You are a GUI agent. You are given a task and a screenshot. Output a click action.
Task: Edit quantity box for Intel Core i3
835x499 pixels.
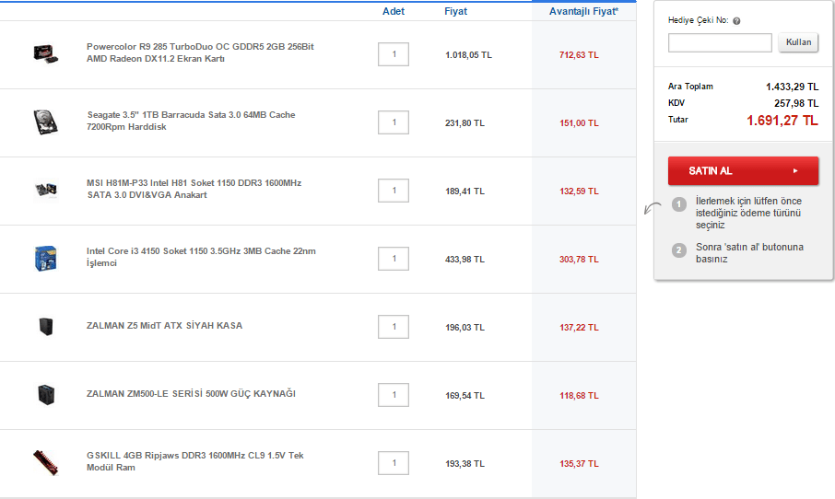394,259
